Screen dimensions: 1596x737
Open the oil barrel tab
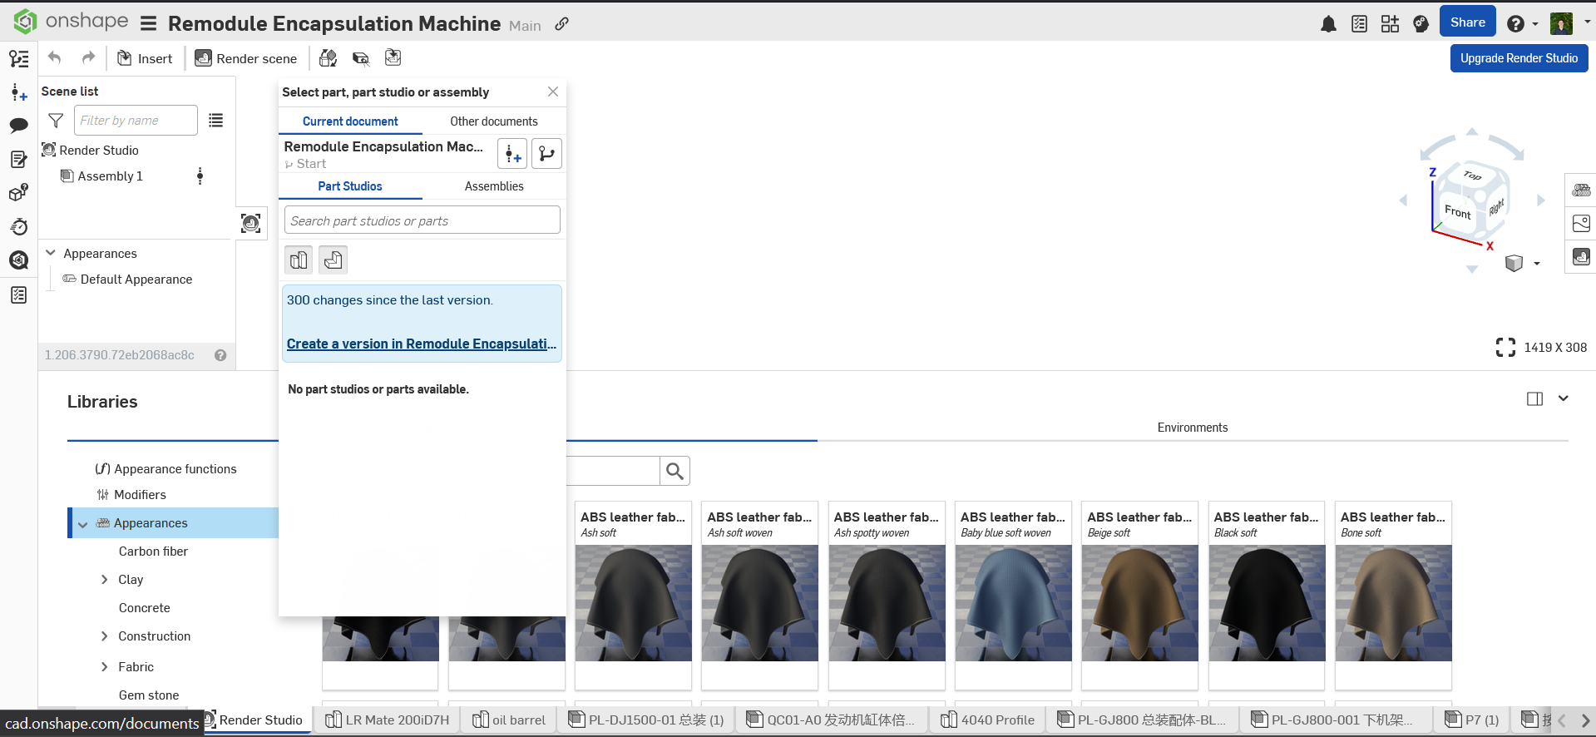click(x=509, y=720)
